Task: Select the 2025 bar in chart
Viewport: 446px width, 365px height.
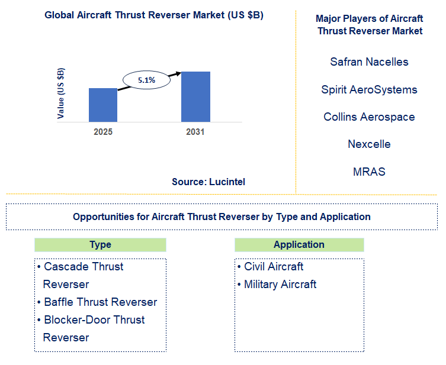Action: tap(103, 105)
